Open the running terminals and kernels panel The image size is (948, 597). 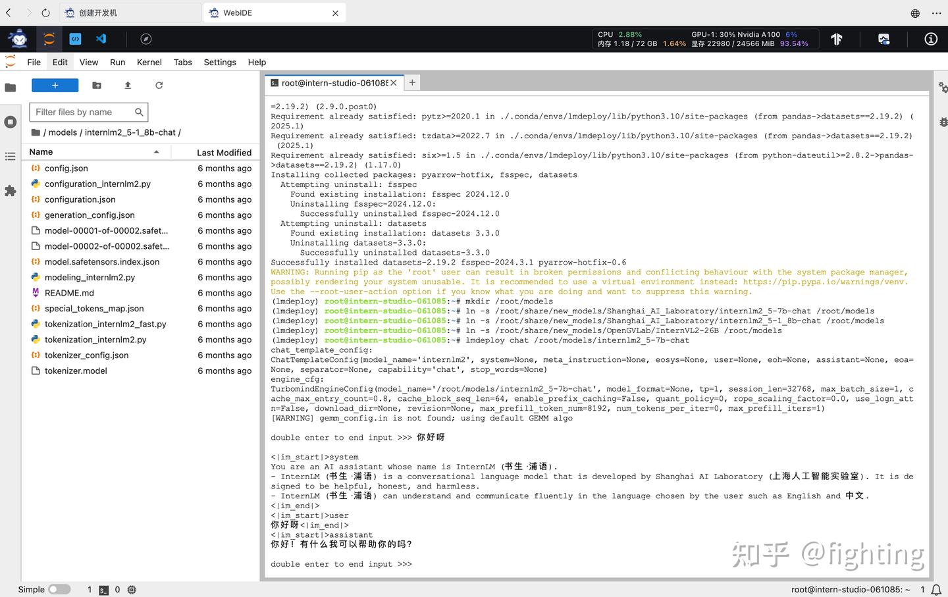[11, 121]
